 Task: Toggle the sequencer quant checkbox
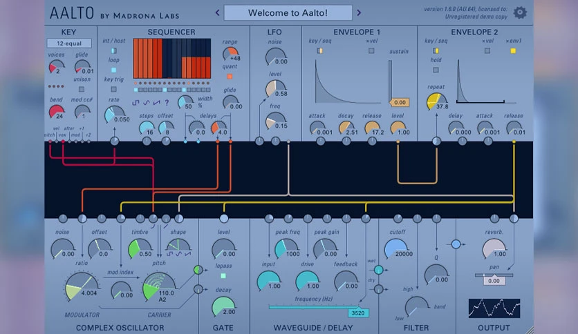pos(230,77)
